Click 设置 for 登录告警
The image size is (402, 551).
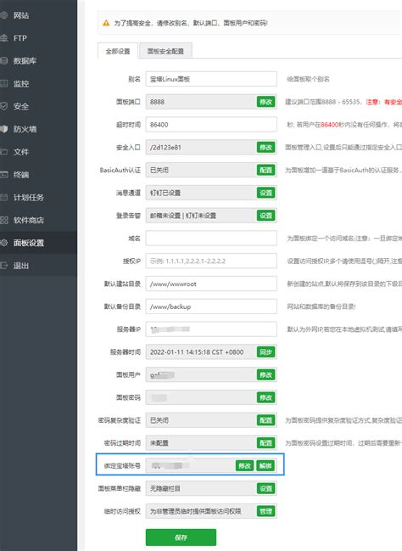tap(265, 216)
